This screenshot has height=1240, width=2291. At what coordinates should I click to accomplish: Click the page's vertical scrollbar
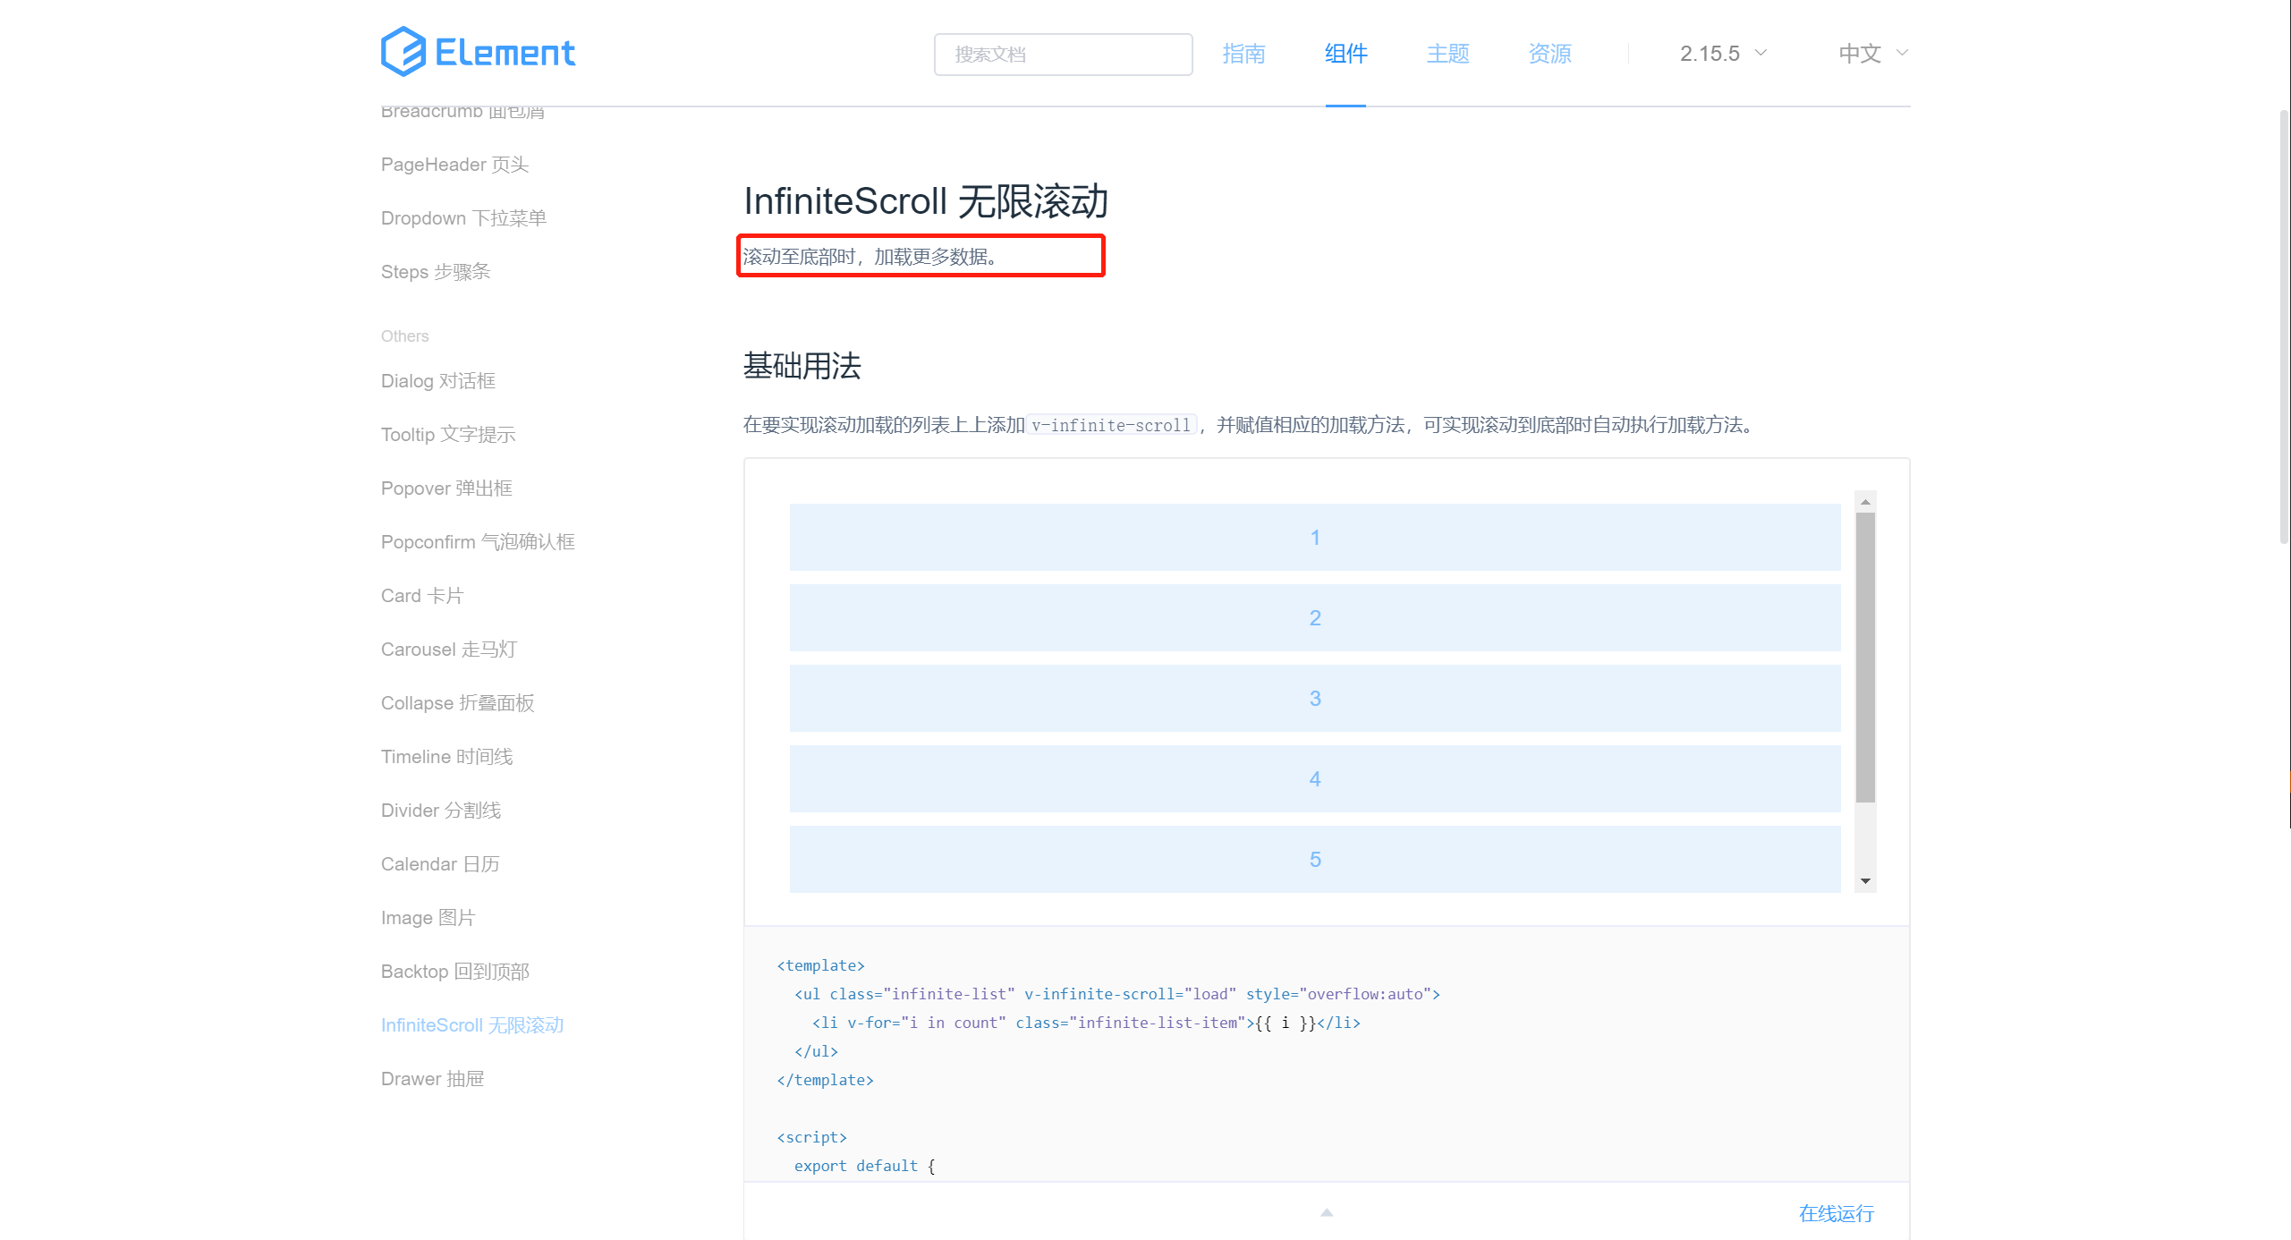point(2284,327)
